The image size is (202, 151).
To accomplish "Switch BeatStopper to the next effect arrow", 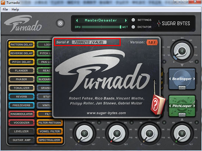I will 194,79.
